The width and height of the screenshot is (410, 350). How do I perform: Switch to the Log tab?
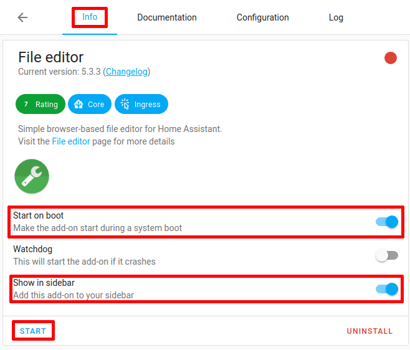pos(336,17)
